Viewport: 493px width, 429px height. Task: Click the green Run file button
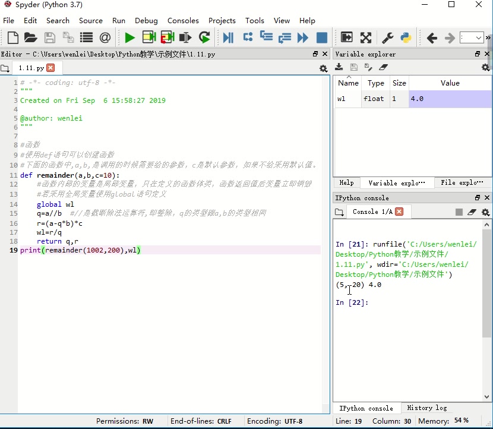129,37
